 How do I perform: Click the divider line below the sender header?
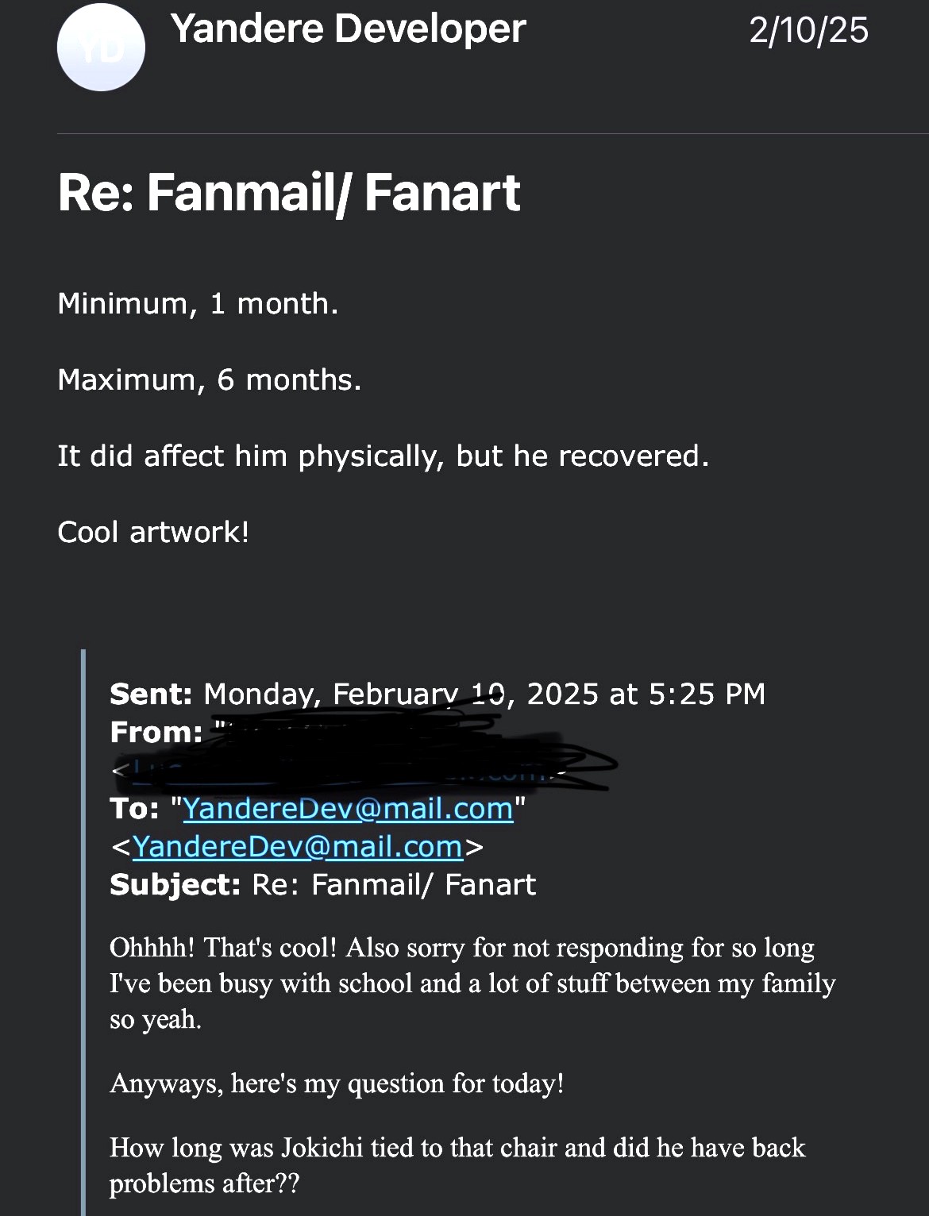pyautogui.click(x=492, y=133)
